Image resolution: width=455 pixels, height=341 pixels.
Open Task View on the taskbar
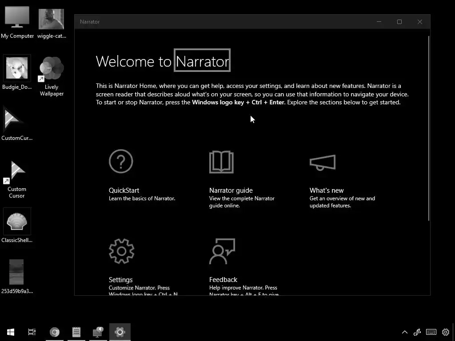32,332
